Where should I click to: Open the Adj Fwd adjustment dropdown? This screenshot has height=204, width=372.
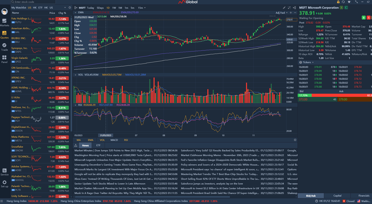click(281, 13)
